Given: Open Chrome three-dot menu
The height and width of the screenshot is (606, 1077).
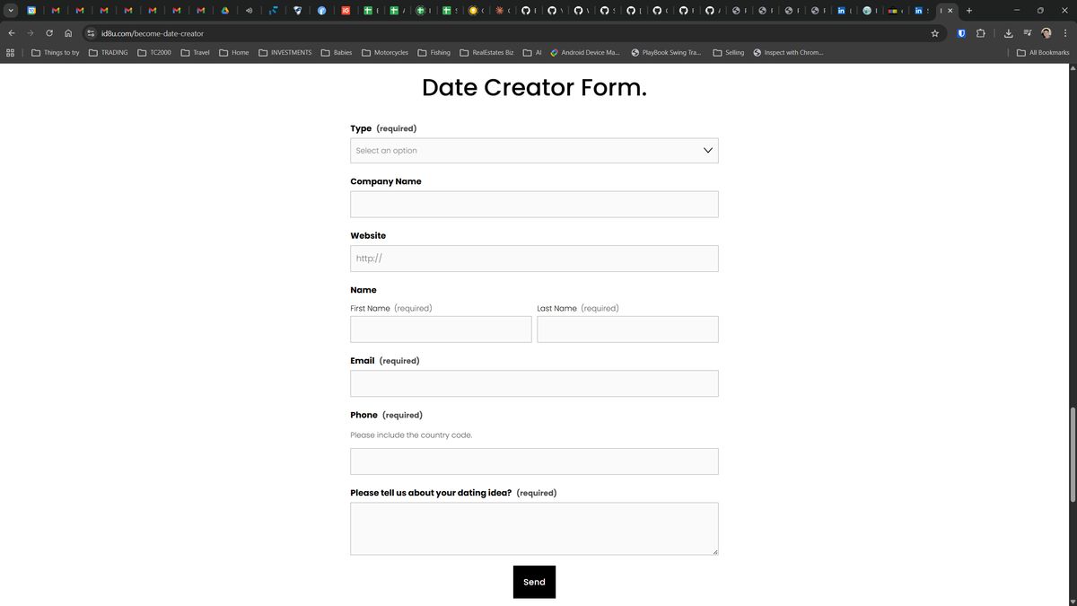Looking at the screenshot, I should pos(1065,33).
